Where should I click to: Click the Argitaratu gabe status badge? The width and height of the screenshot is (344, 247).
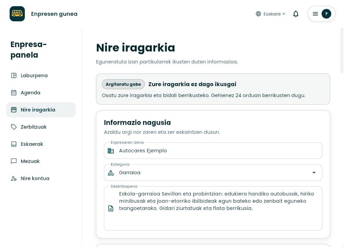tap(123, 84)
